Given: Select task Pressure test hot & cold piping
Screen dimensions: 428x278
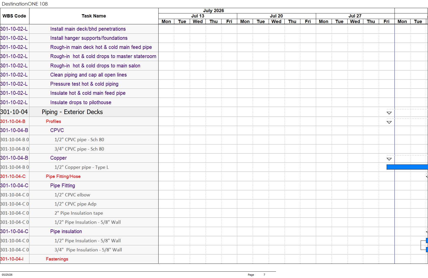Looking at the screenshot, I should tap(84, 84).
